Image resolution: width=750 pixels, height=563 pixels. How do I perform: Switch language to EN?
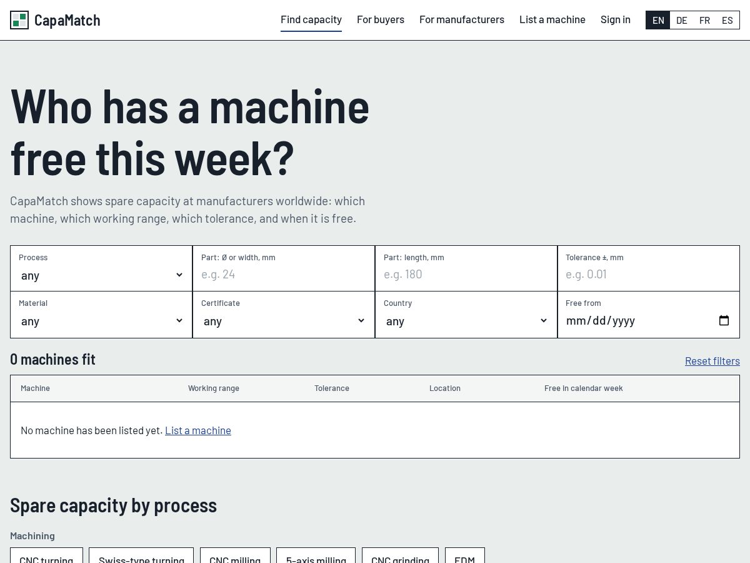coord(658,20)
